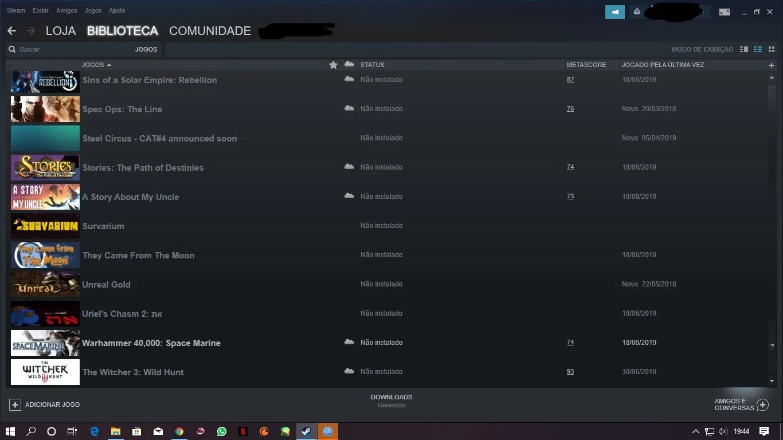Open Netflix from the taskbar
Image resolution: width=783 pixels, height=440 pixels.
(x=243, y=431)
